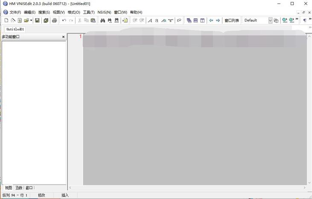Click the Save All toolbar icon
Screen dimensions: 312x199
(x=46, y=20)
